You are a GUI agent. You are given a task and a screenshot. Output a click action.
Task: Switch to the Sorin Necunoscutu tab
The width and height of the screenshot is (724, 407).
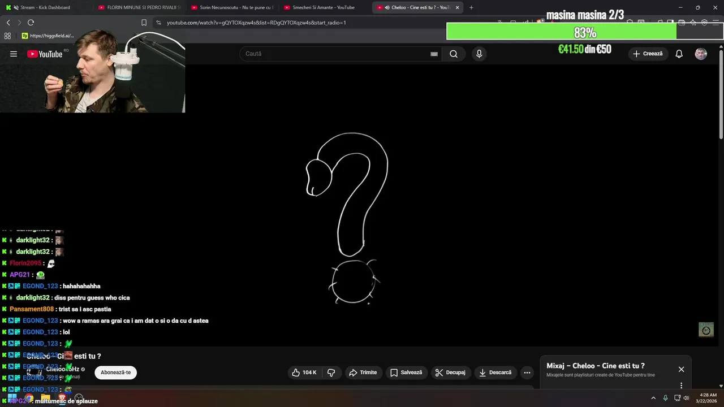[232, 7]
